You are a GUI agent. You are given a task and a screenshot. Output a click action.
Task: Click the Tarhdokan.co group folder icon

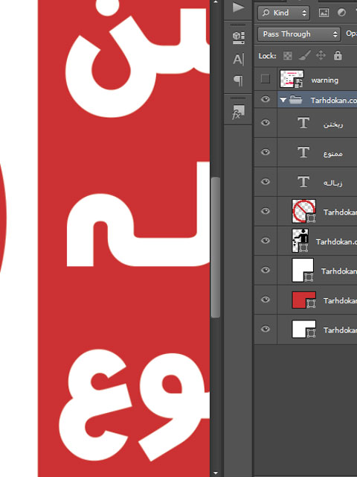click(295, 100)
